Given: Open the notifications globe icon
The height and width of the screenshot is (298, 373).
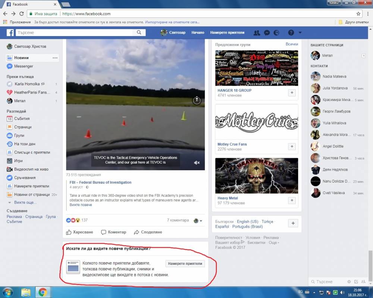Looking at the screenshot, I should (276, 33).
